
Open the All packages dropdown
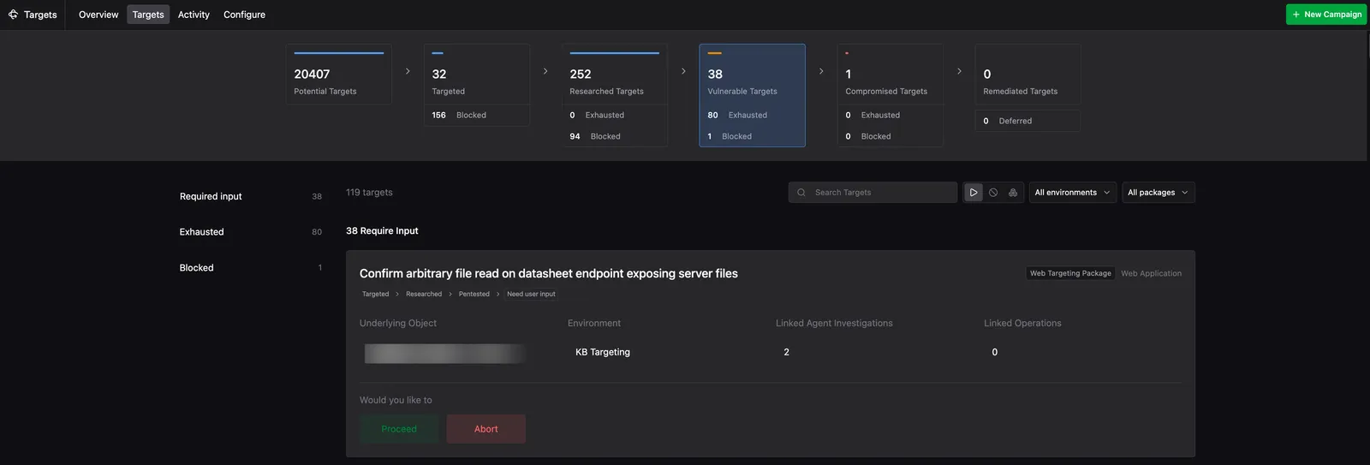(1158, 193)
